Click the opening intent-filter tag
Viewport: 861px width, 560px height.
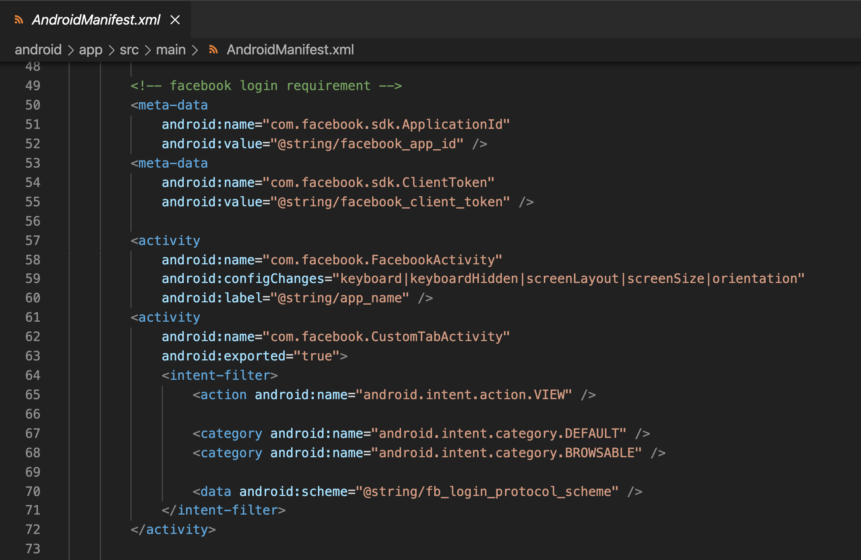[x=220, y=375]
